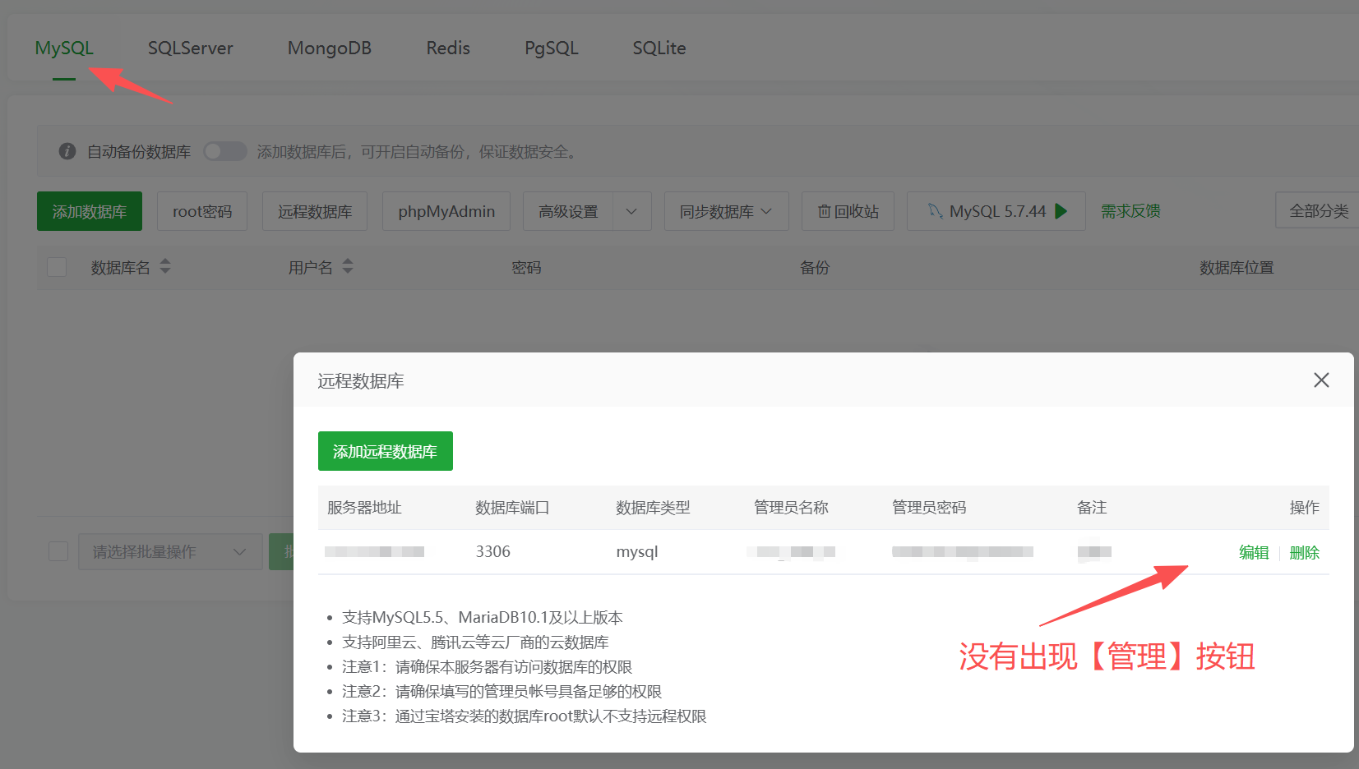Screen dimensions: 1359x769
Task: Switch to the SQLite tab
Action: click(659, 48)
